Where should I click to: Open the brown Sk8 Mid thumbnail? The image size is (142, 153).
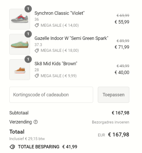[20, 70]
